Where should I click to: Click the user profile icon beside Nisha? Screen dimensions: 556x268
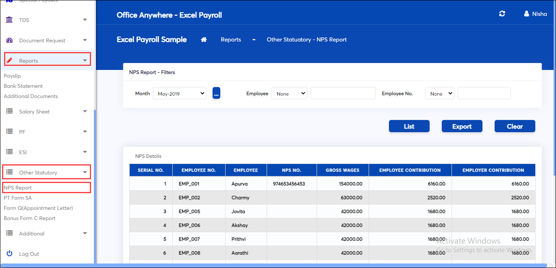point(527,14)
